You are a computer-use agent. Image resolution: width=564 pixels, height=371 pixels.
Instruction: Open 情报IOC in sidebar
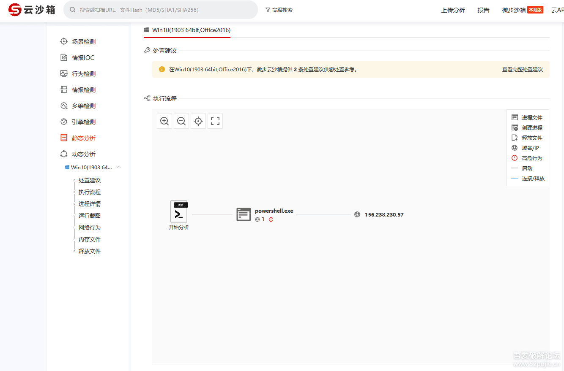coord(83,57)
